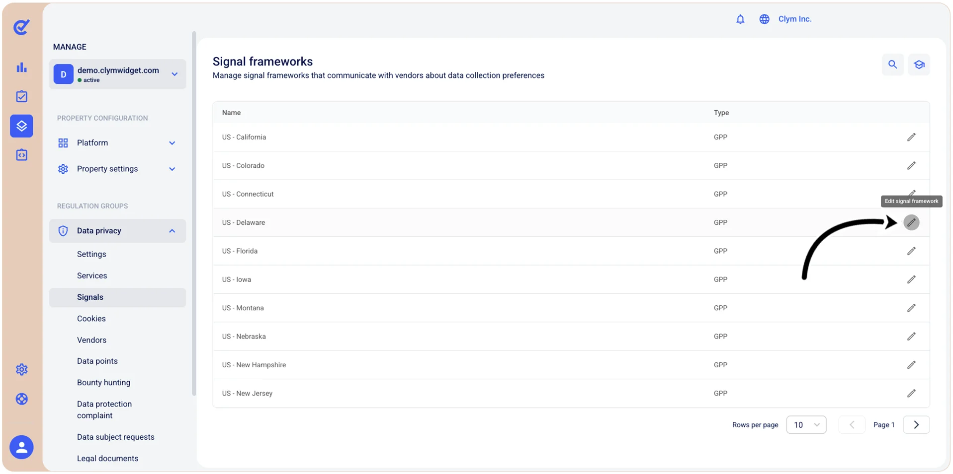Edit the US - Iowa signal framework
The height and width of the screenshot is (474, 953).
[x=911, y=279]
